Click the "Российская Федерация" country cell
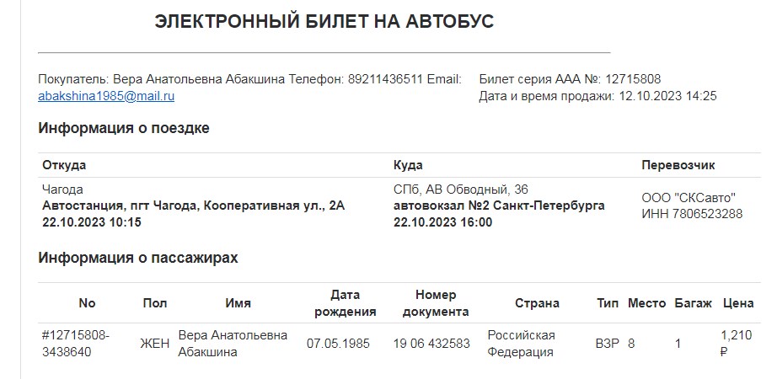 coord(521,344)
